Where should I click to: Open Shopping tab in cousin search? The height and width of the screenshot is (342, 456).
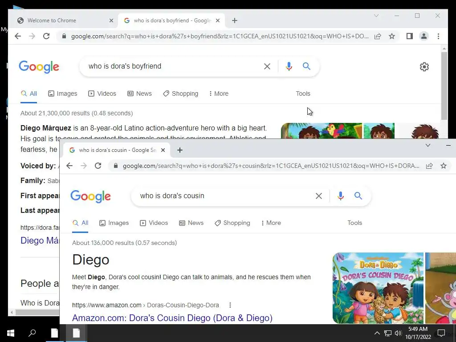232,223
